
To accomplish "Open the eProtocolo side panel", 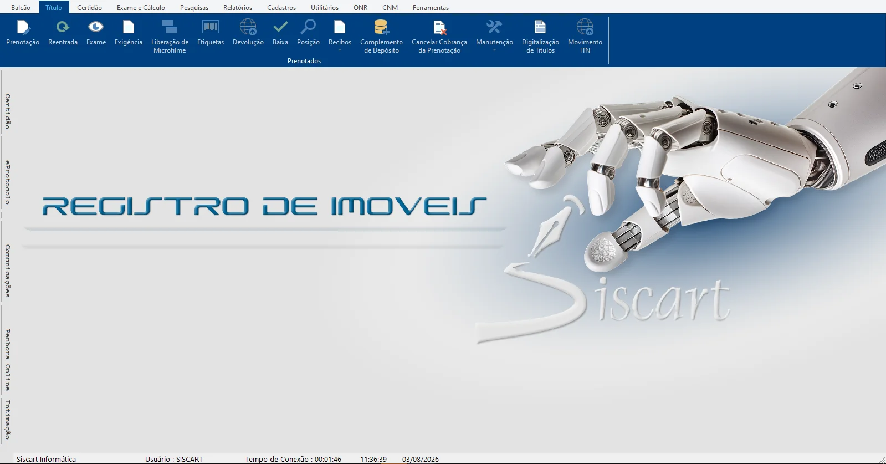I will [x=7, y=182].
